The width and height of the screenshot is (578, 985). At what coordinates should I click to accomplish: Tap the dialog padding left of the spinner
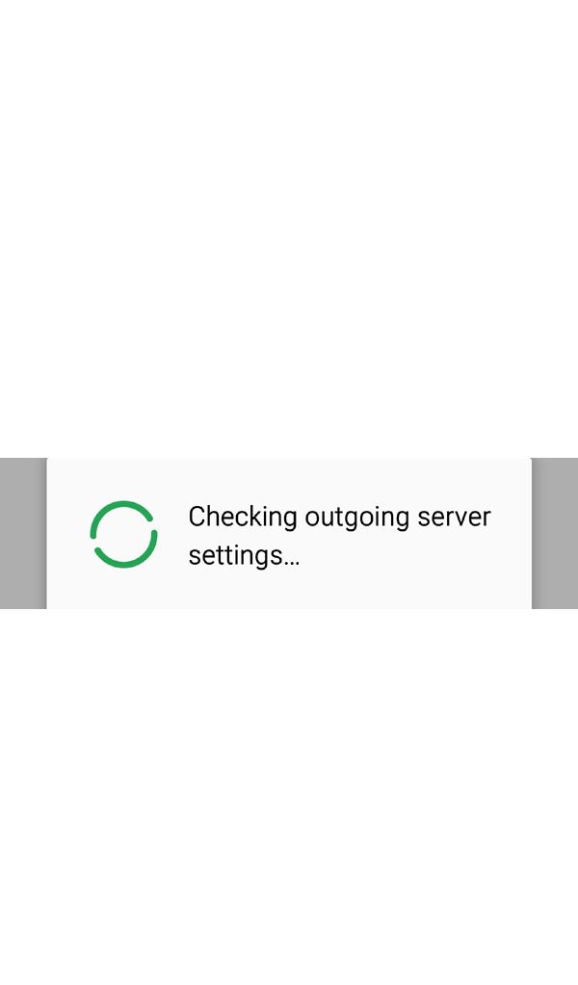67,535
